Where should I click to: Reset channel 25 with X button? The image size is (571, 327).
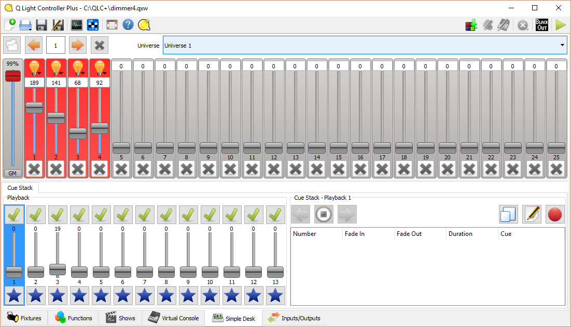click(x=556, y=169)
